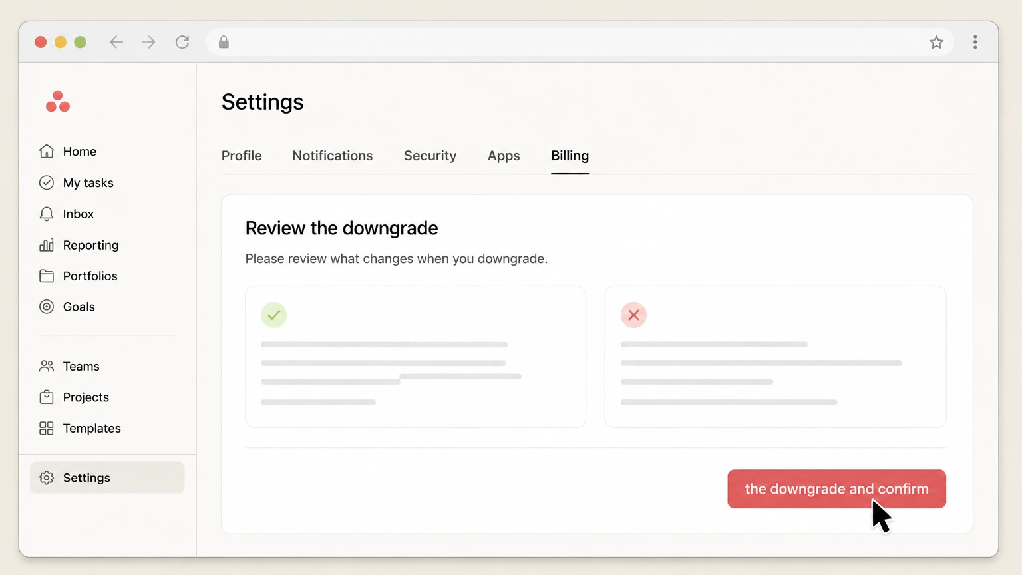
Task: Click the red X badge
Action: pyautogui.click(x=634, y=315)
